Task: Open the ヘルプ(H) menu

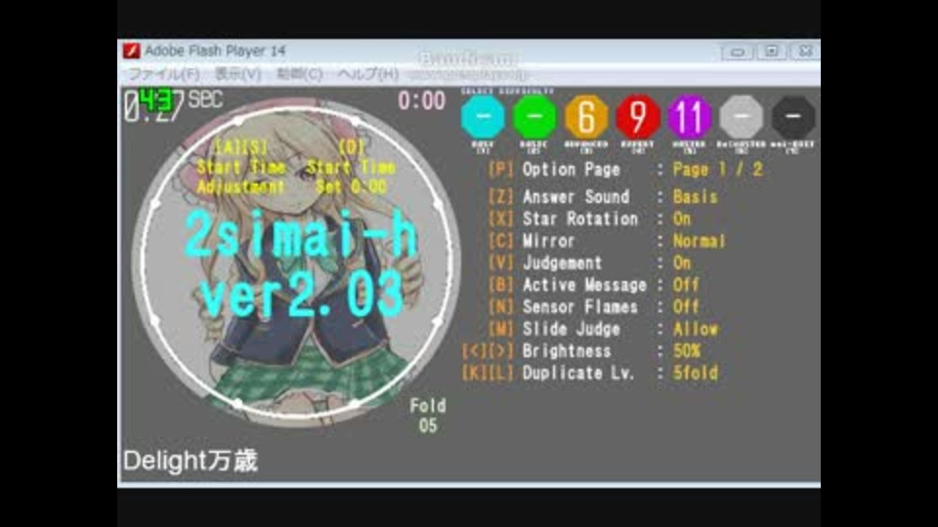Action: [x=368, y=74]
